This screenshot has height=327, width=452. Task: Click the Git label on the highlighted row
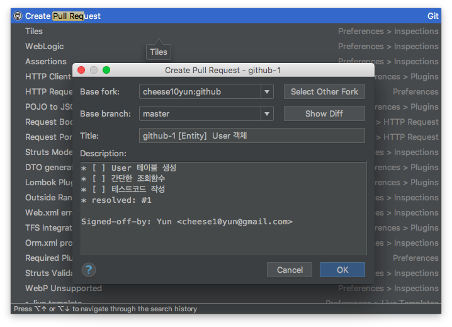tap(432, 16)
